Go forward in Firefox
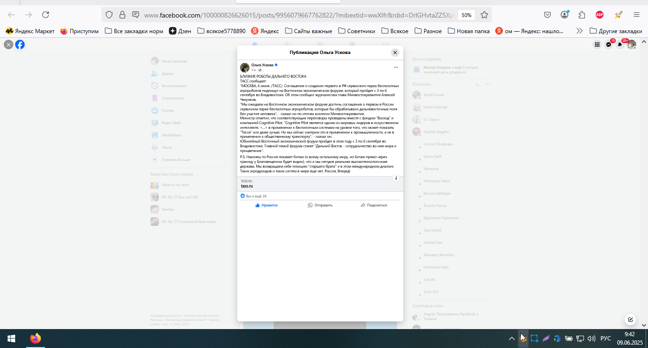 (28, 15)
